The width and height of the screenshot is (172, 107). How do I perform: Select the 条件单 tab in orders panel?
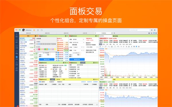pos(58,80)
